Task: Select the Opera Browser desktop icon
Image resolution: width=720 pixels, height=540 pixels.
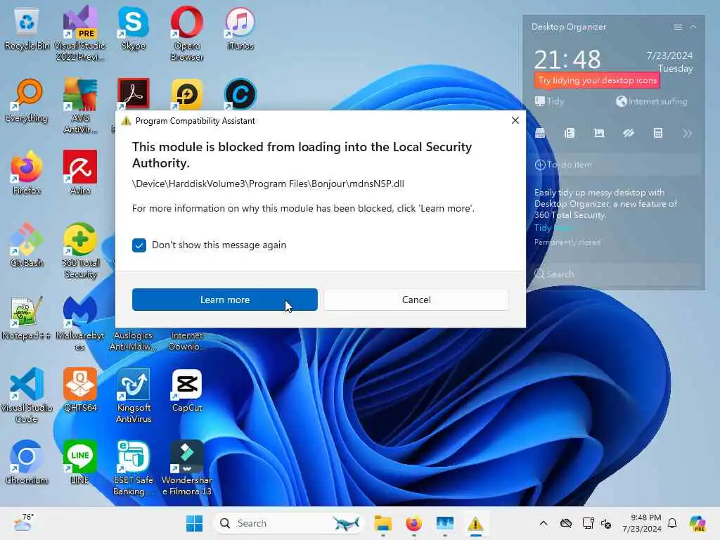Action: 186,34
